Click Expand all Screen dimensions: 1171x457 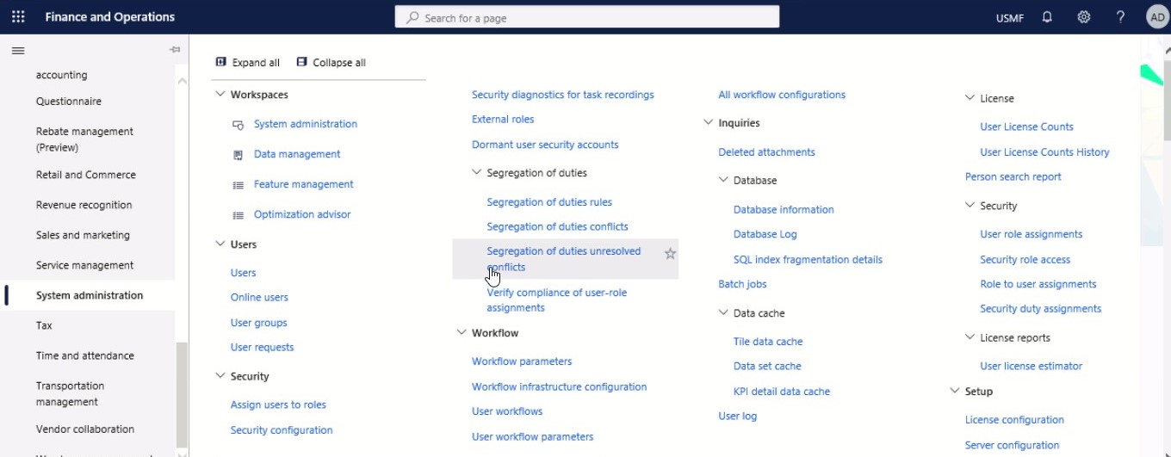click(x=248, y=62)
